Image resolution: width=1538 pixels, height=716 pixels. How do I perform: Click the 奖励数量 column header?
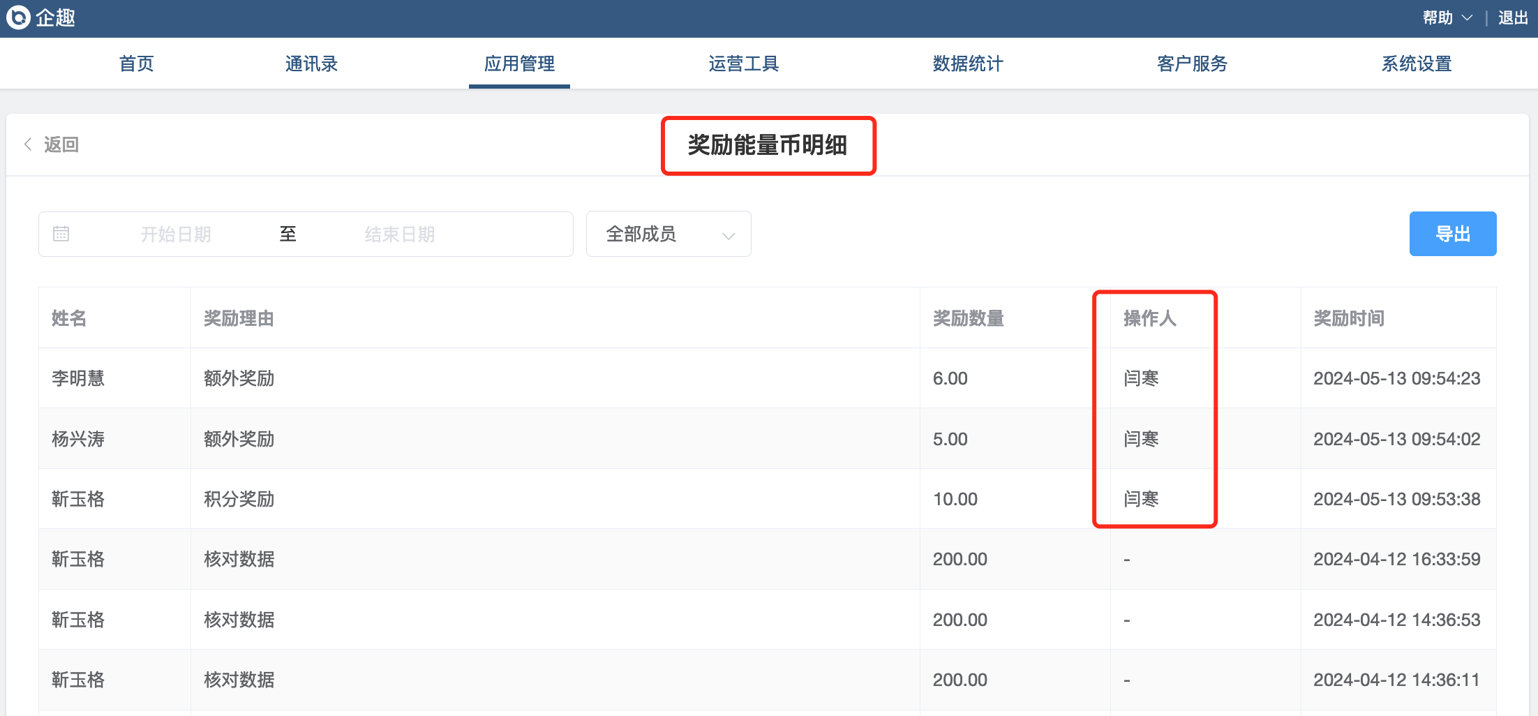(x=968, y=319)
